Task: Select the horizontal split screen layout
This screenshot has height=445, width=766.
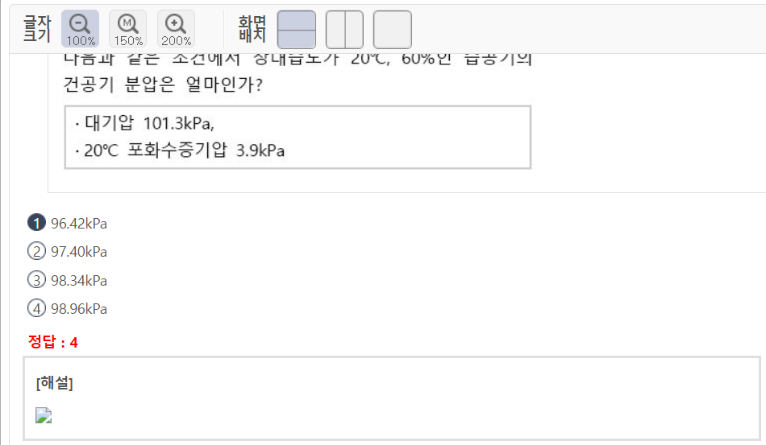Action: tap(296, 30)
